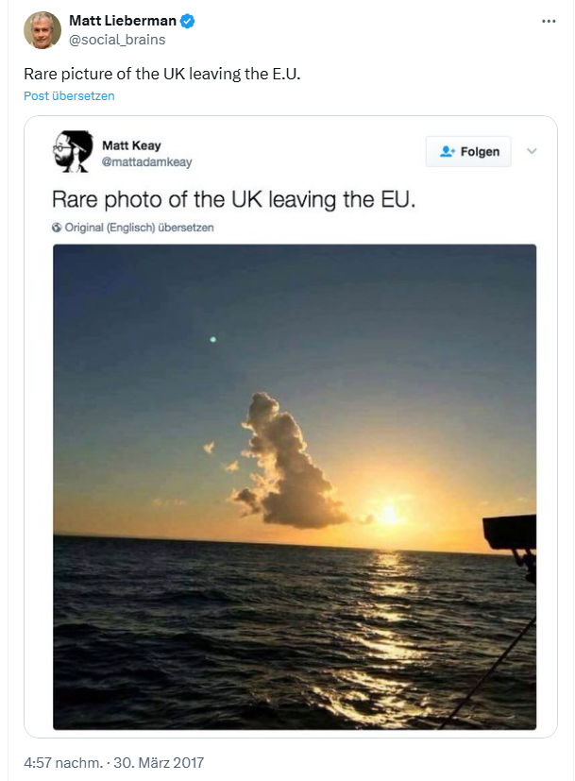Click the Post übersetzen link
The width and height of the screenshot is (575, 781).
[69, 96]
